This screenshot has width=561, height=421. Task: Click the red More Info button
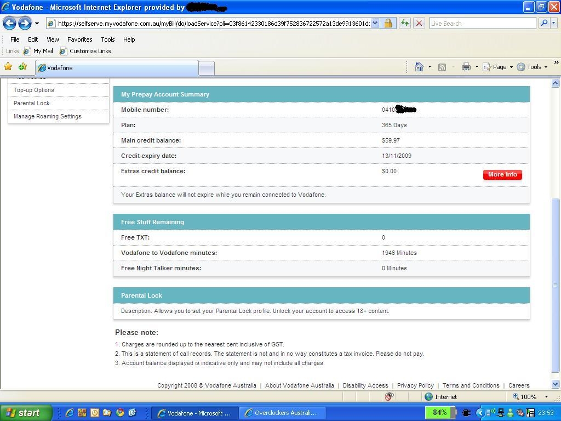click(502, 175)
